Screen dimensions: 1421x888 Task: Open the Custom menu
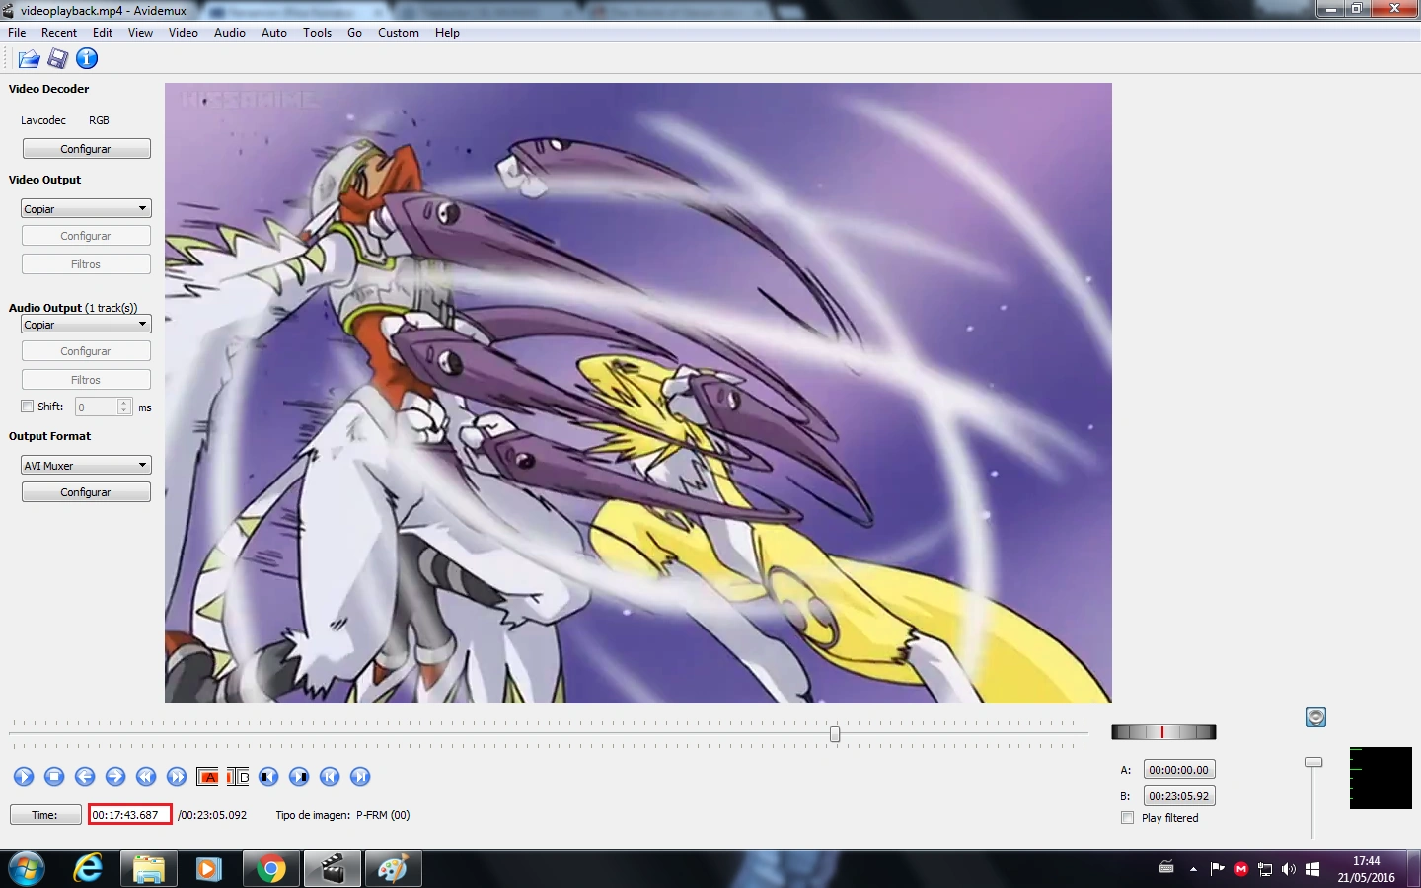coord(399,33)
